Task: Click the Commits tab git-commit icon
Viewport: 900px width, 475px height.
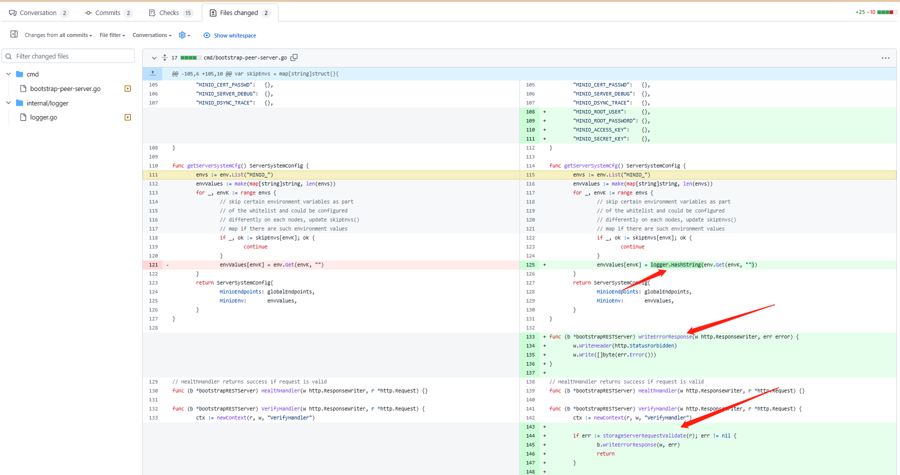Action: tap(89, 12)
